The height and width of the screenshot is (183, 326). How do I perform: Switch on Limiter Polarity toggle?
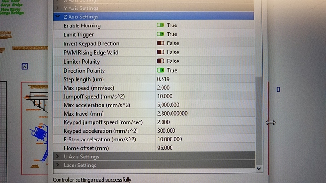tap(161, 61)
